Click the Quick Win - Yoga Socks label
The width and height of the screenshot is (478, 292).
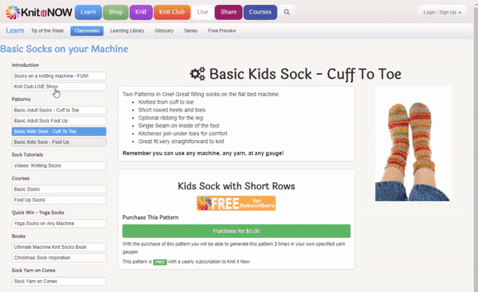point(37,212)
